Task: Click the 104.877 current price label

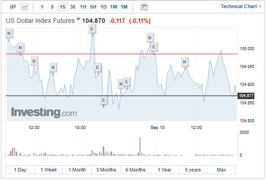Action: click(x=246, y=96)
